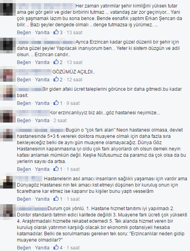Image resolution: width=190 pixels, height=251 pixels.
Task: Open avatar beside "GÖZÜMÜZ AÇILDI" comment
Action: tap(6, 75)
